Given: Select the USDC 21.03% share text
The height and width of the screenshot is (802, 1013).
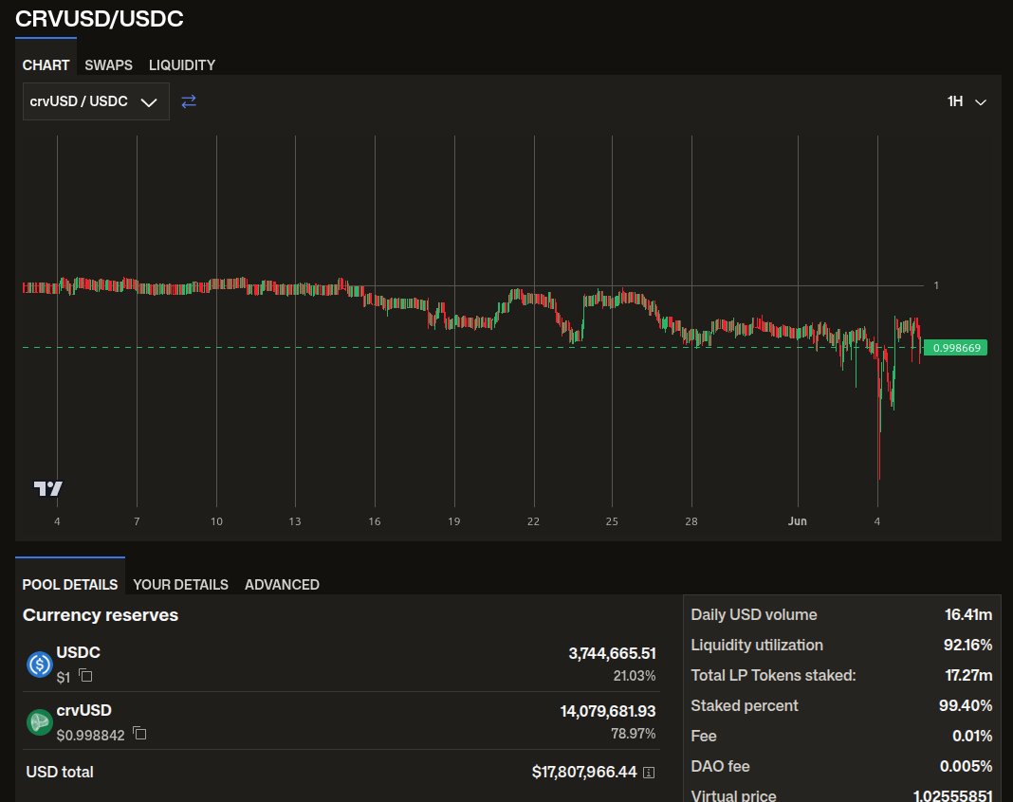Looking at the screenshot, I should (635, 675).
